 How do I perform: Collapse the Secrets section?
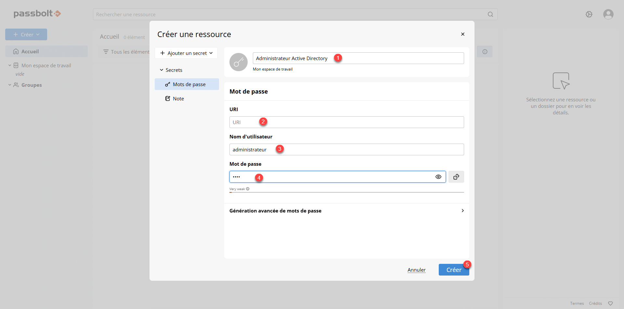tap(162, 70)
